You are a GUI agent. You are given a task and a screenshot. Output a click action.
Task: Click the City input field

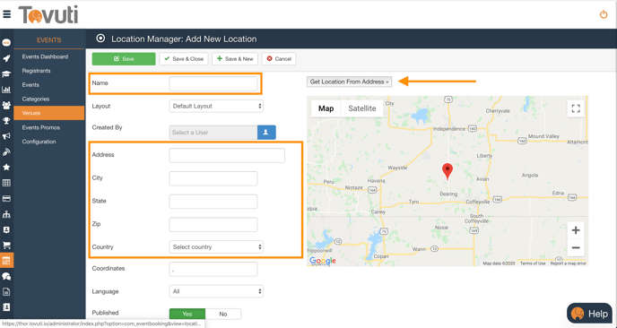[x=213, y=178]
